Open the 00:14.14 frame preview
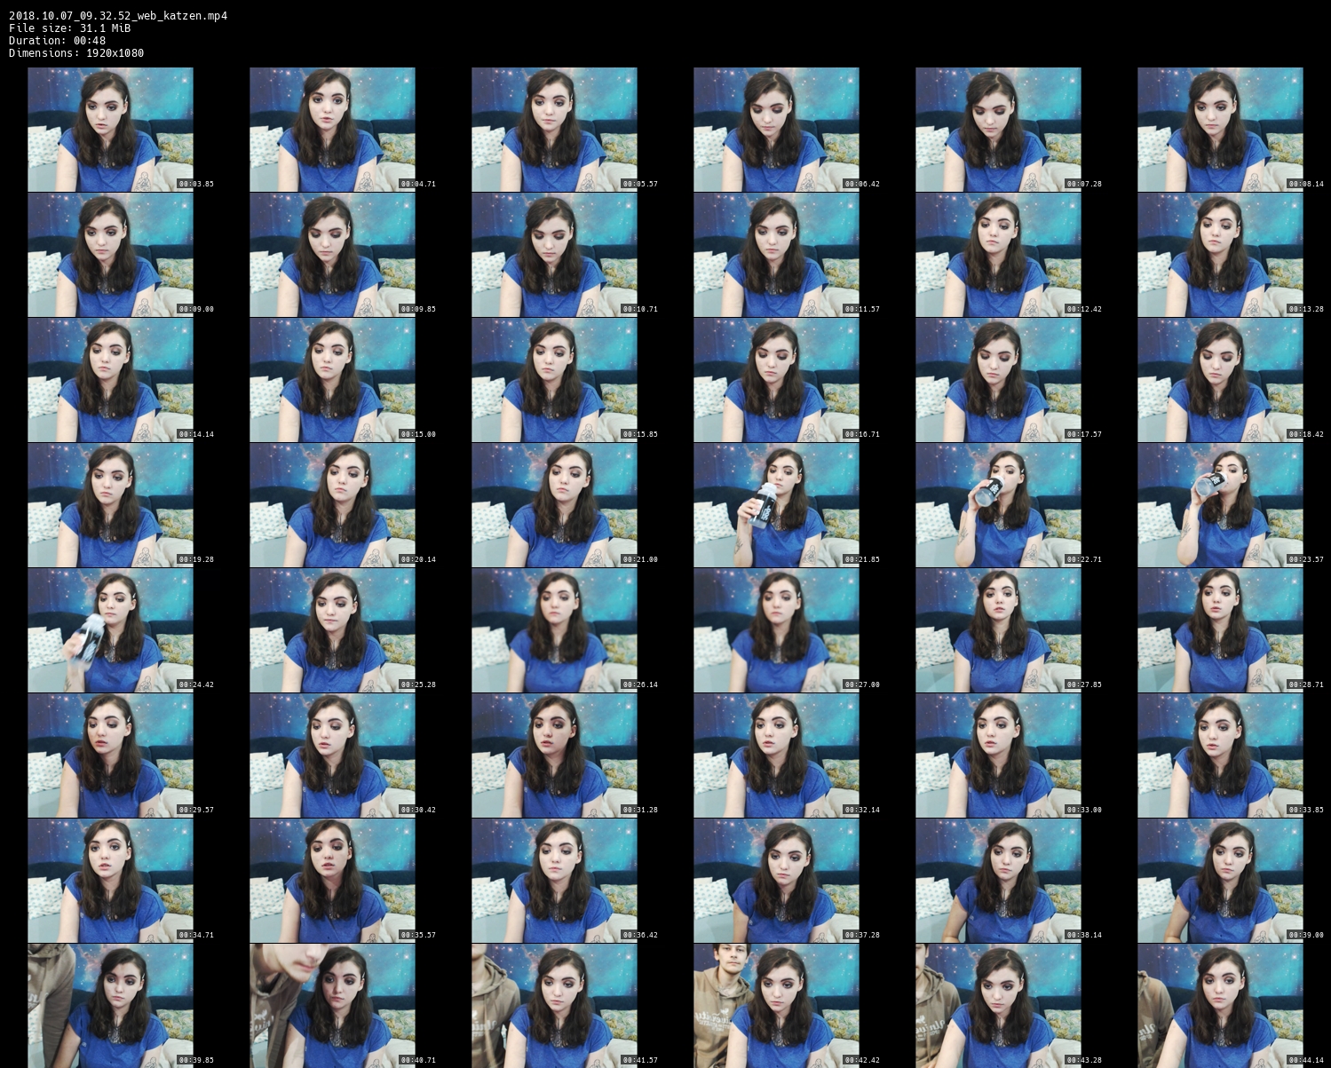 point(110,380)
